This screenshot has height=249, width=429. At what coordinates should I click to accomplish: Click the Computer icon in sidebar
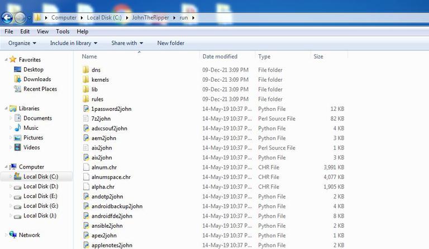(x=13, y=167)
